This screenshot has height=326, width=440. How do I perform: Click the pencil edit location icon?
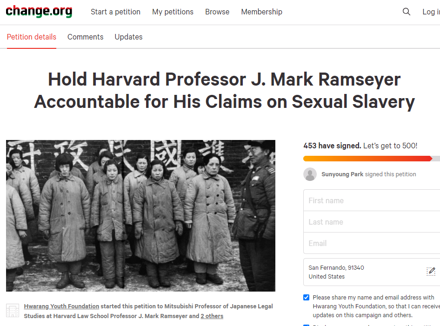(431, 272)
